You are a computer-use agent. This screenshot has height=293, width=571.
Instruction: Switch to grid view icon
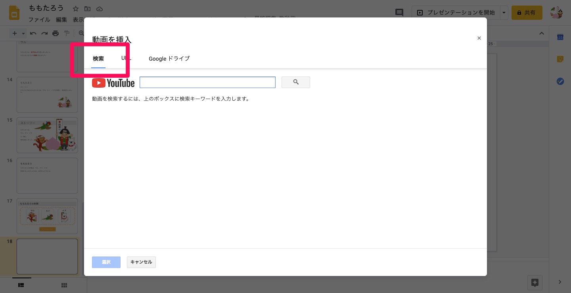coord(64,285)
